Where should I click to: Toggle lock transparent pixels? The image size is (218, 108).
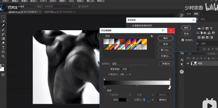[194, 58]
